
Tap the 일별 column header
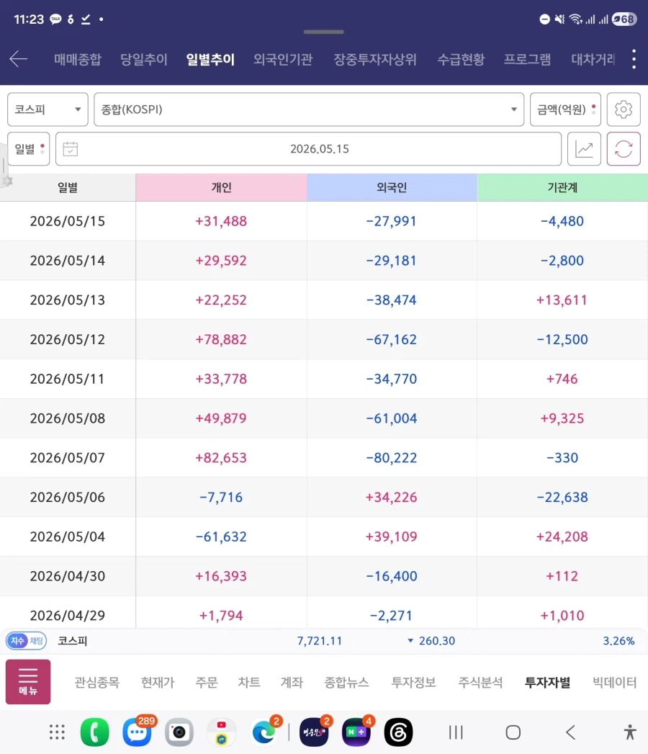coord(68,187)
